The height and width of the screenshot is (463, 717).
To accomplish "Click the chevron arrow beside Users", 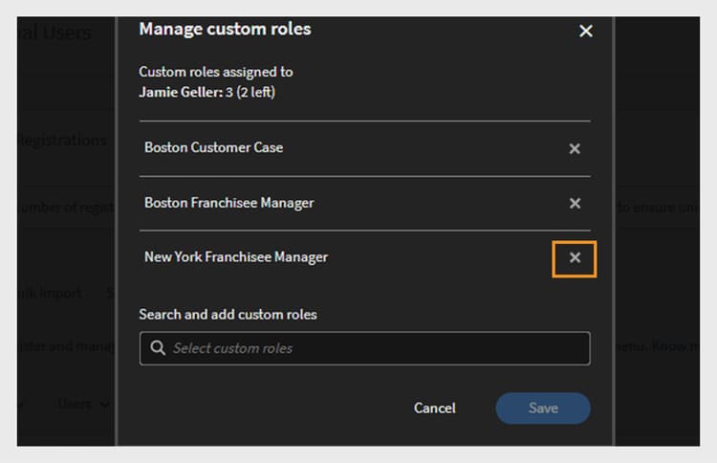I will click(105, 405).
